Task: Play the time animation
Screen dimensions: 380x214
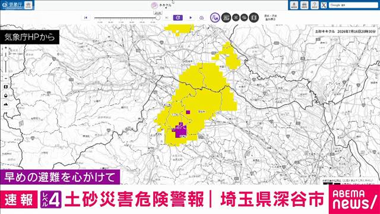Action: pyautogui.click(x=191, y=18)
